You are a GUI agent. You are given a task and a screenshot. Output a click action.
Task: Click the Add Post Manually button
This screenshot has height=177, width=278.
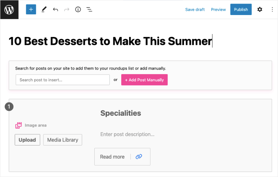click(144, 80)
